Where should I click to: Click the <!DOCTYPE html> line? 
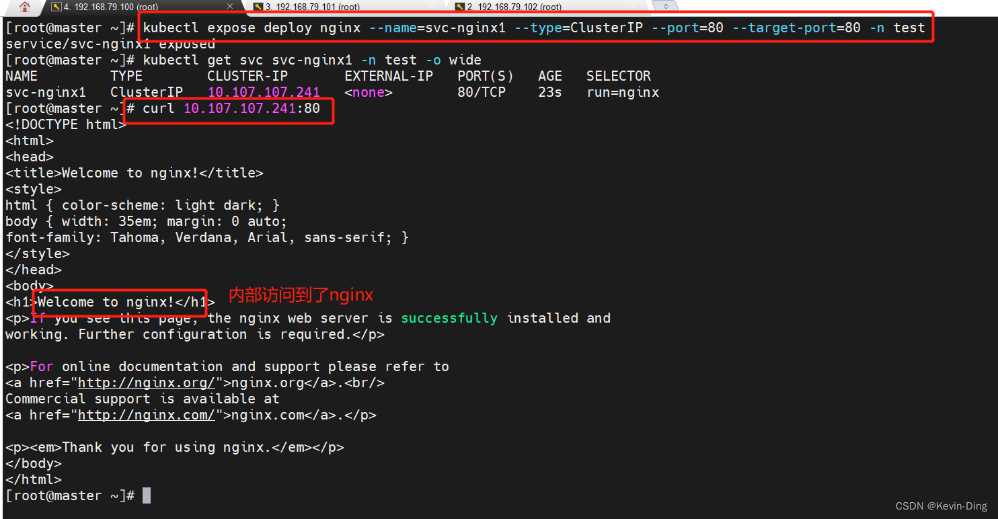(66, 124)
